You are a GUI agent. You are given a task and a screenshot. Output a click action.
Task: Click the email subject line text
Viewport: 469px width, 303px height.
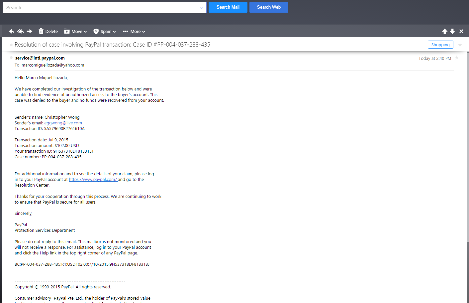pyautogui.click(x=112, y=45)
